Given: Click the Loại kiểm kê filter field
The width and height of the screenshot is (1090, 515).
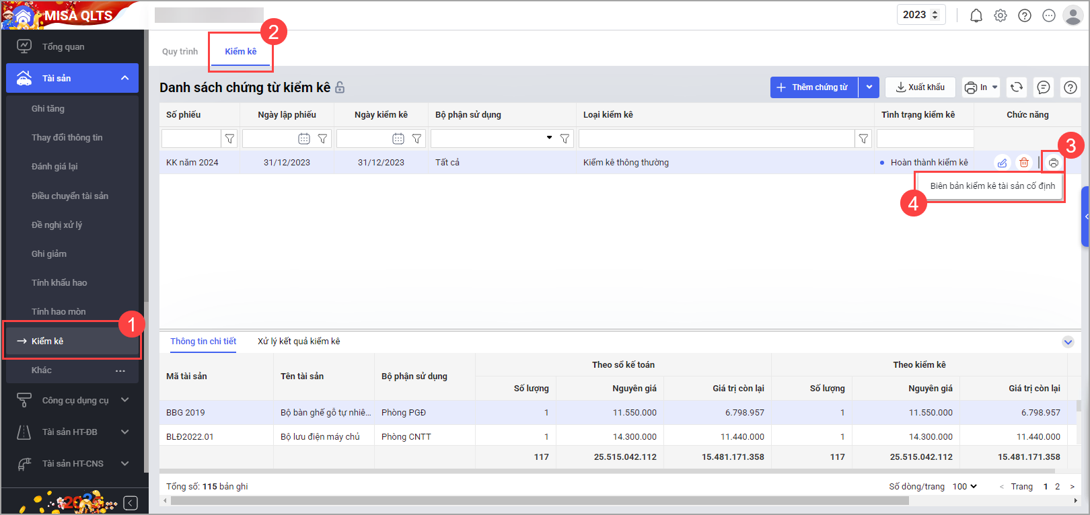Looking at the screenshot, I should coord(716,138).
